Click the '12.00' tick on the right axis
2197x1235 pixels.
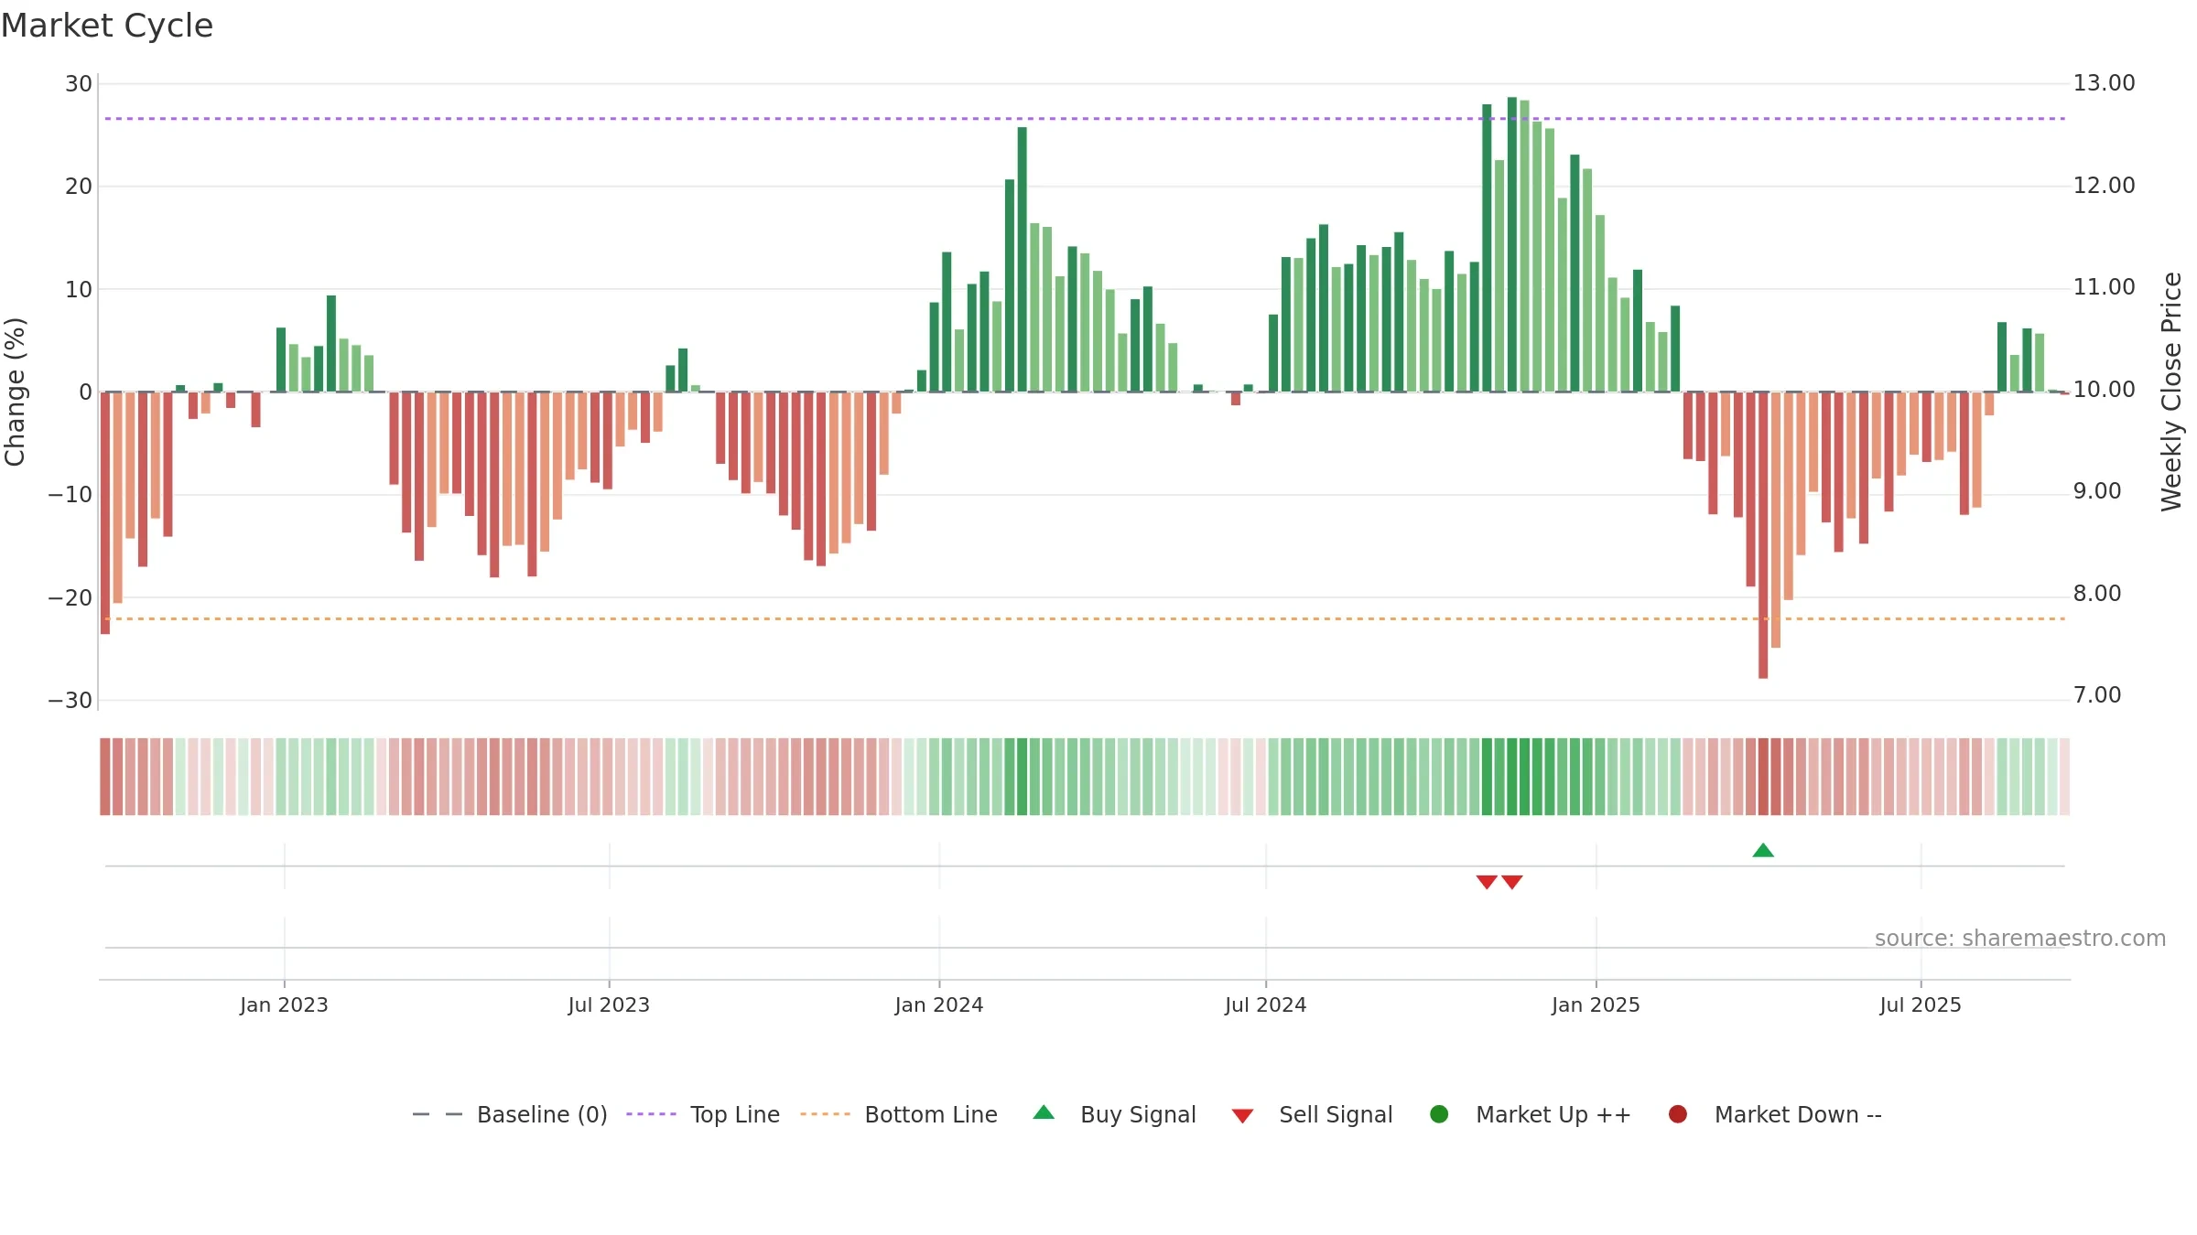2105,186
